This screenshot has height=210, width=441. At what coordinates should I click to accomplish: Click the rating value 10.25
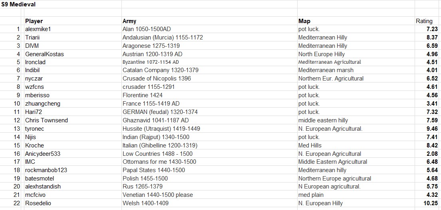(x=431, y=203)
